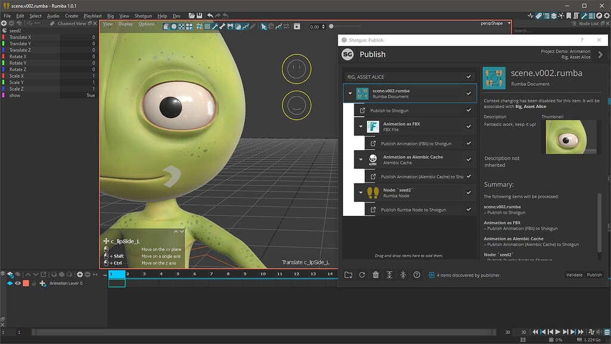611x344 pixels.
Task: Click the refresh icon in the Publish dialog
Action: (362, 275)
